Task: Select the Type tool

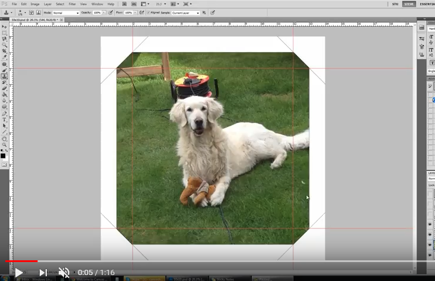Action: (4, 119)
